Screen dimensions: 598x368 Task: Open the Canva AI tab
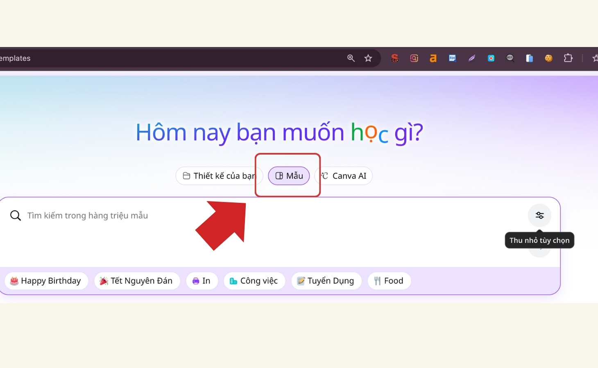pyautogui.click(x=343, y=176)
